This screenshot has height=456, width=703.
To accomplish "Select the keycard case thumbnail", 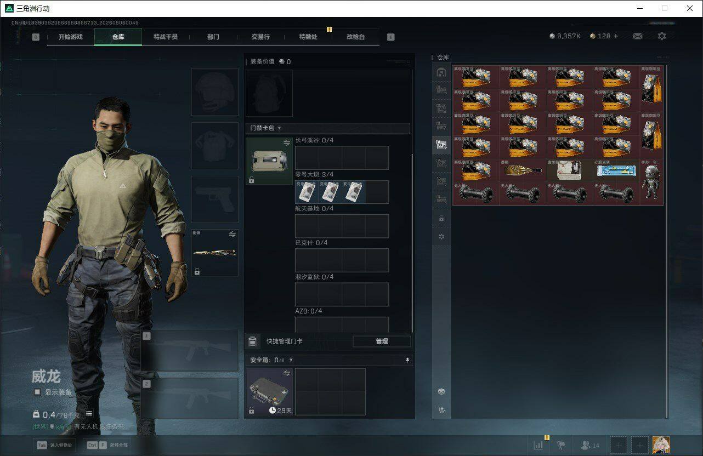I will pos(269,161).
